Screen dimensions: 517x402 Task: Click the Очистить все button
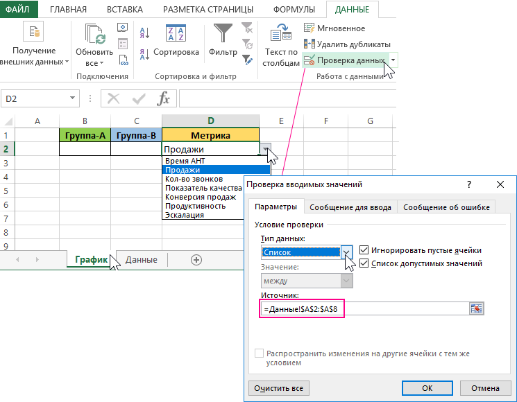278,388
